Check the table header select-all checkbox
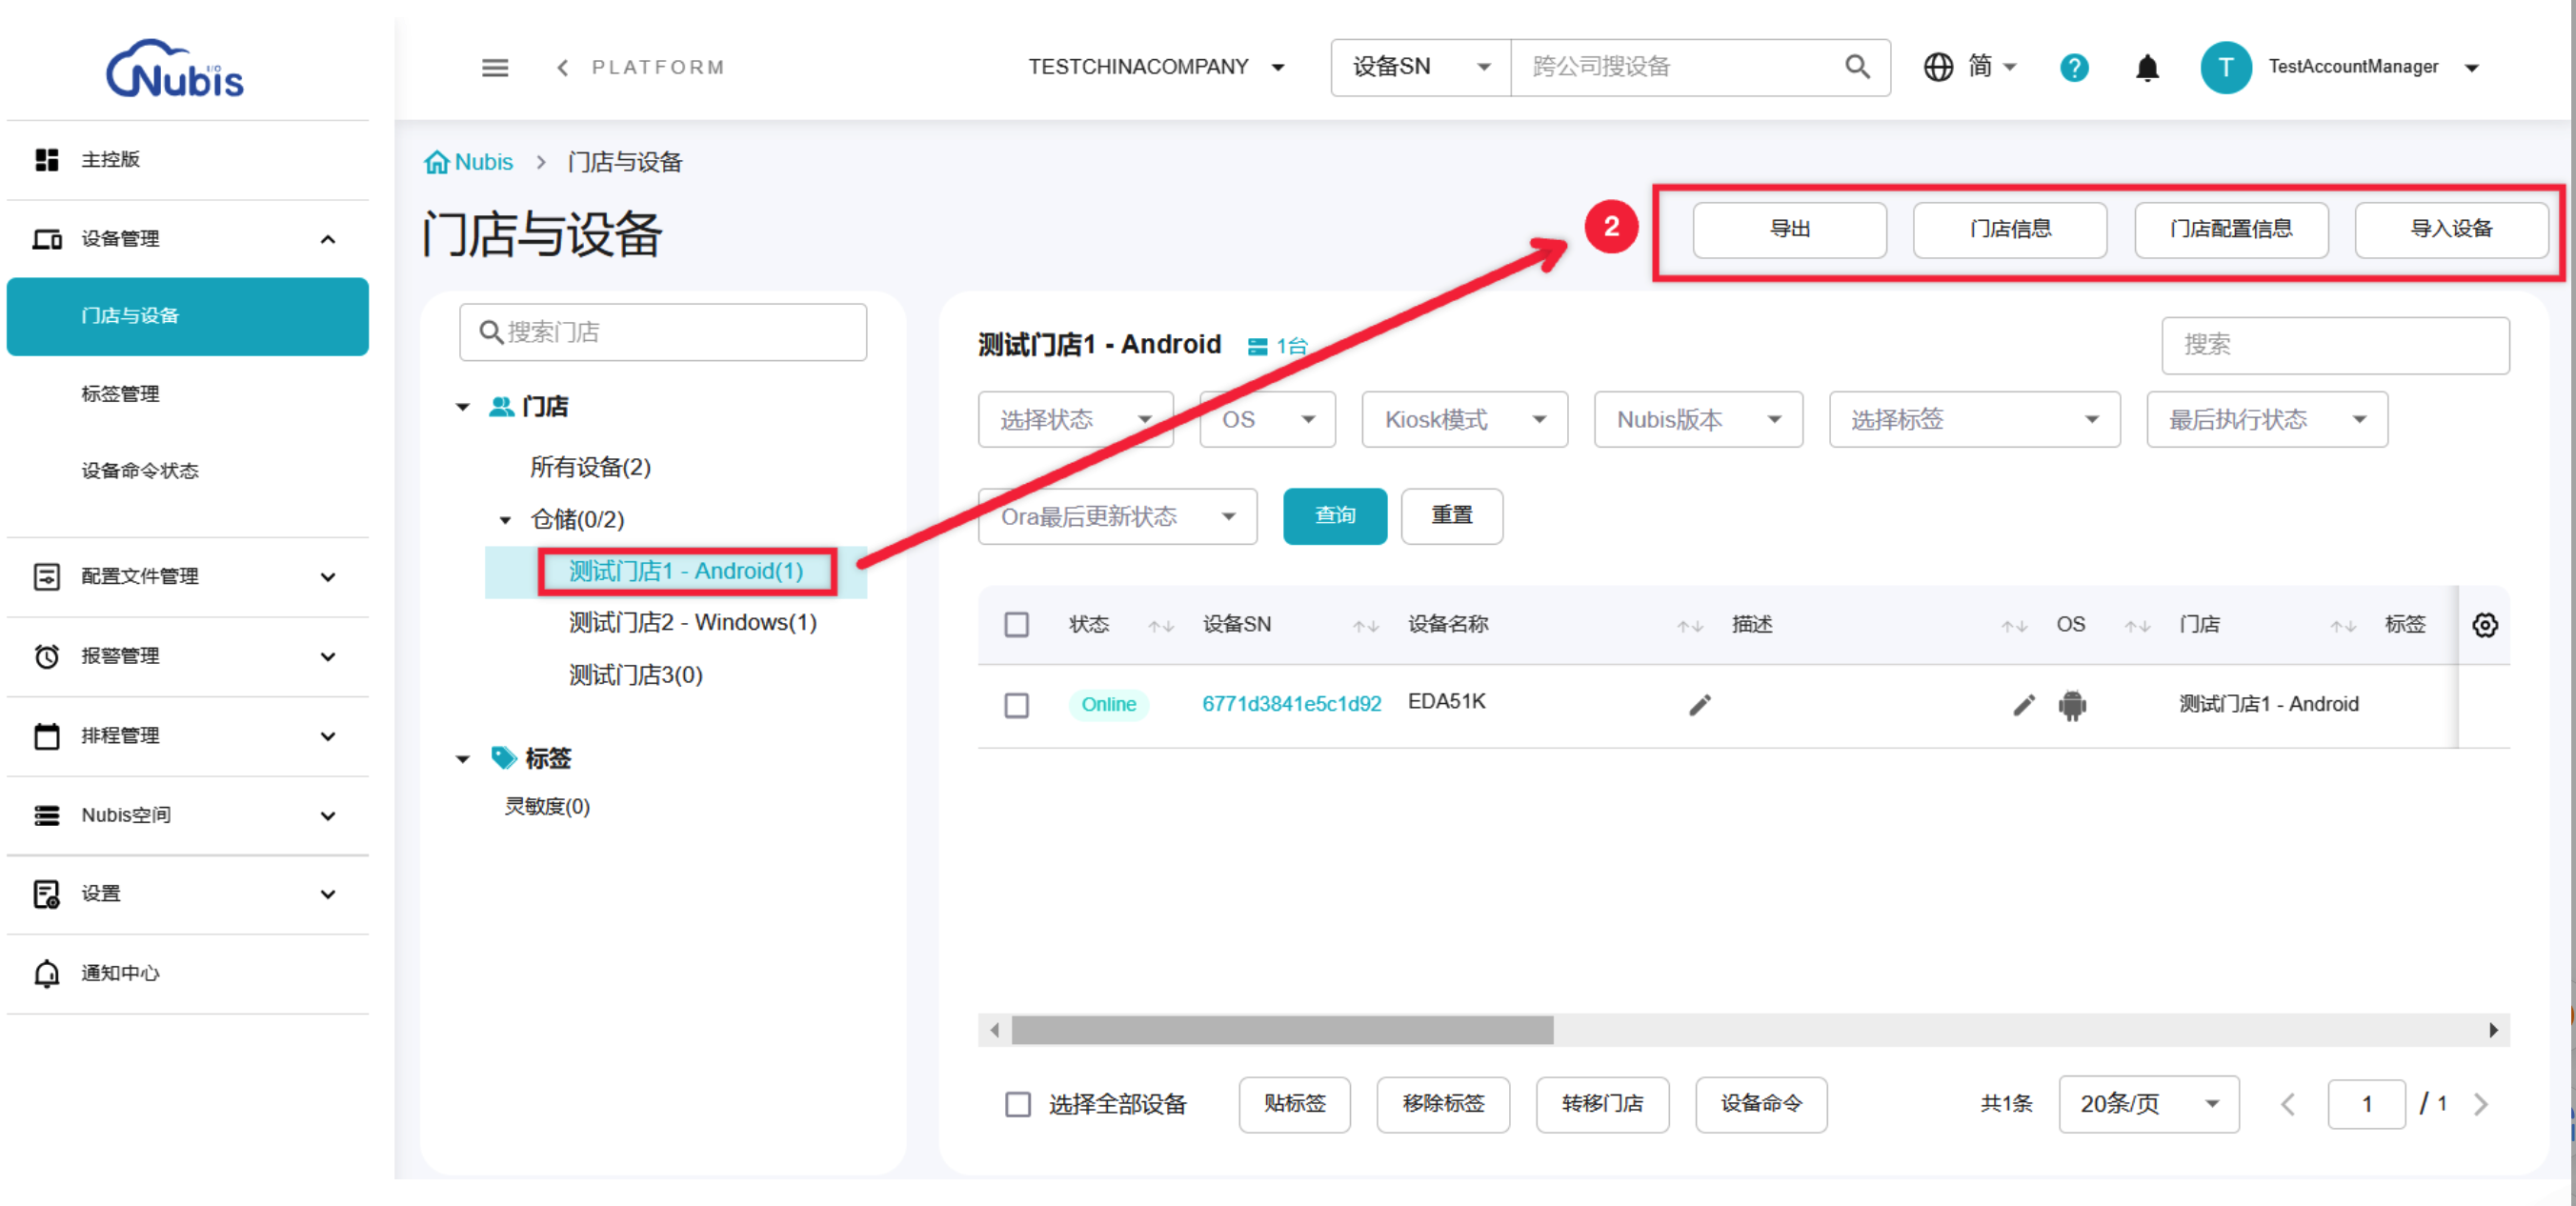The image size is (2576, 1206). pos(1017,625)
